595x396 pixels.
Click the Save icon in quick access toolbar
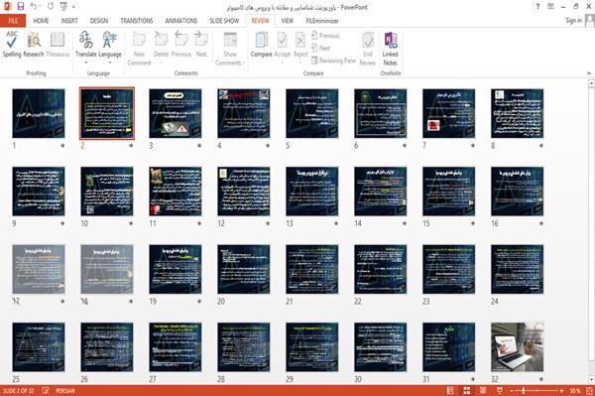point(21,7)
